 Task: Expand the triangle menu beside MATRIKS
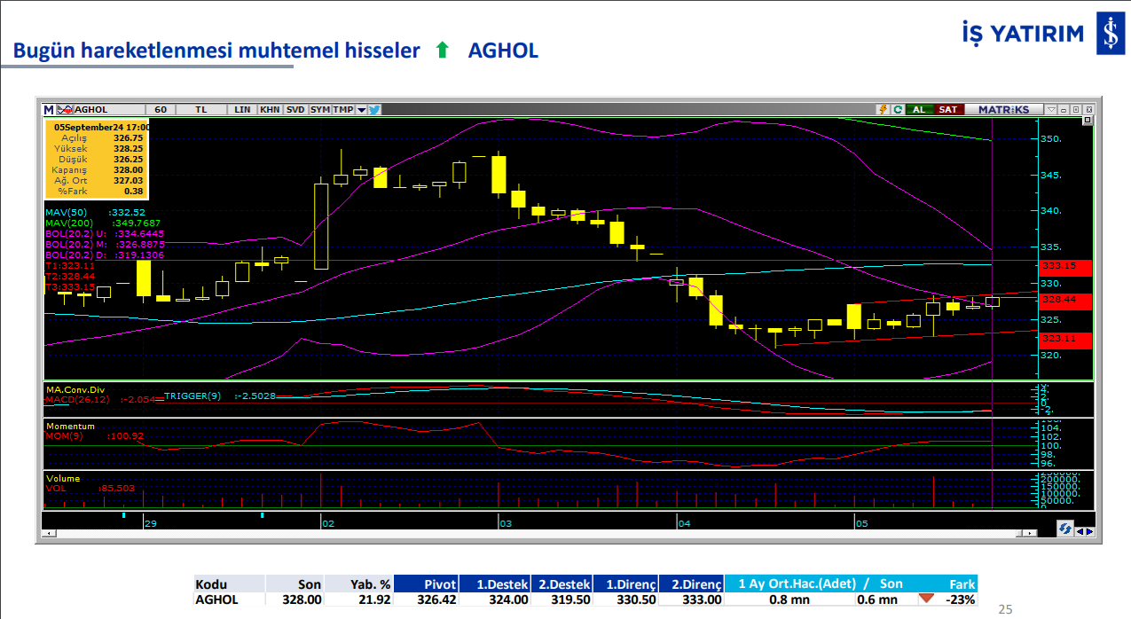(x=1051, y=110)
